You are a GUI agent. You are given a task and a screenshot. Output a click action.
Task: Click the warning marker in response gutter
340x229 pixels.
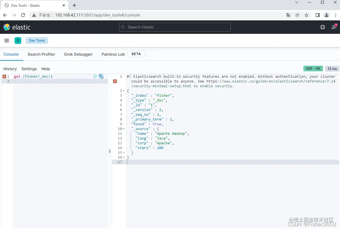coord(115,81)
